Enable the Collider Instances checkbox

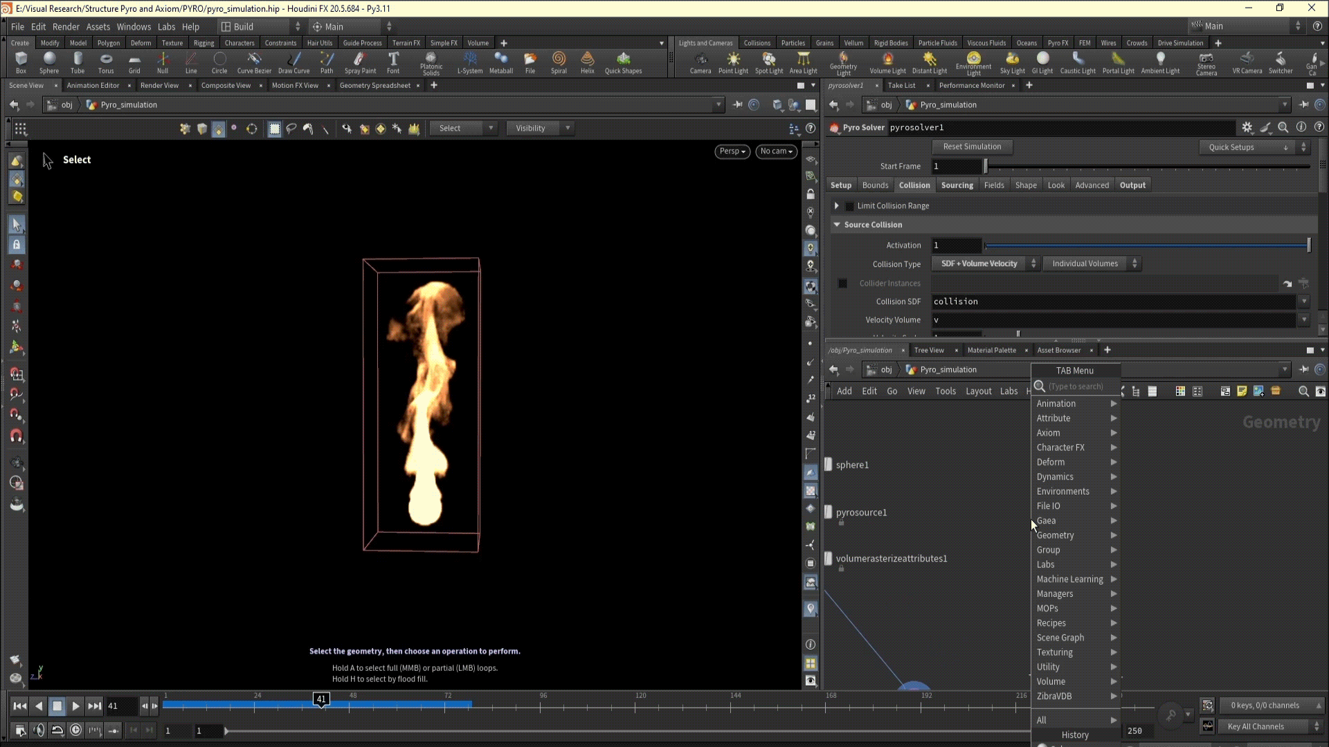click(x=842, y=284)
